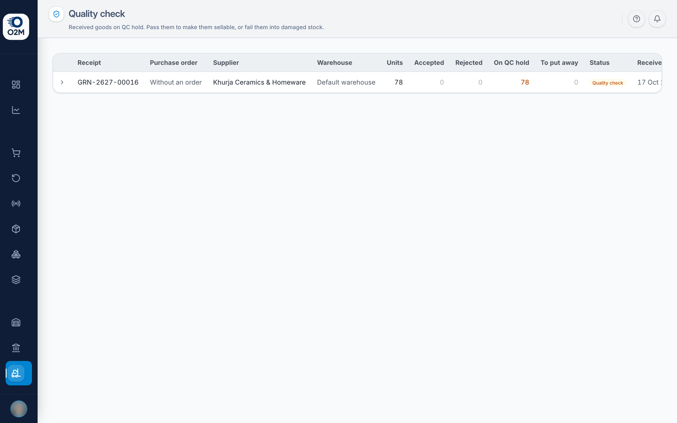The image size is (677, 423).
Task: Click the Default warehouse cell
Action: (x=346, y=82)
